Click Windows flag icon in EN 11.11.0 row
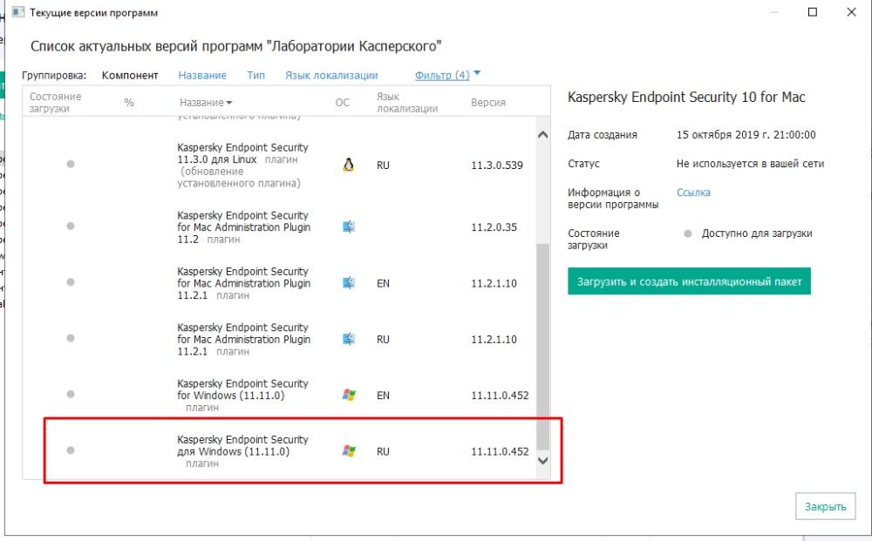 (x=349, y=395)
